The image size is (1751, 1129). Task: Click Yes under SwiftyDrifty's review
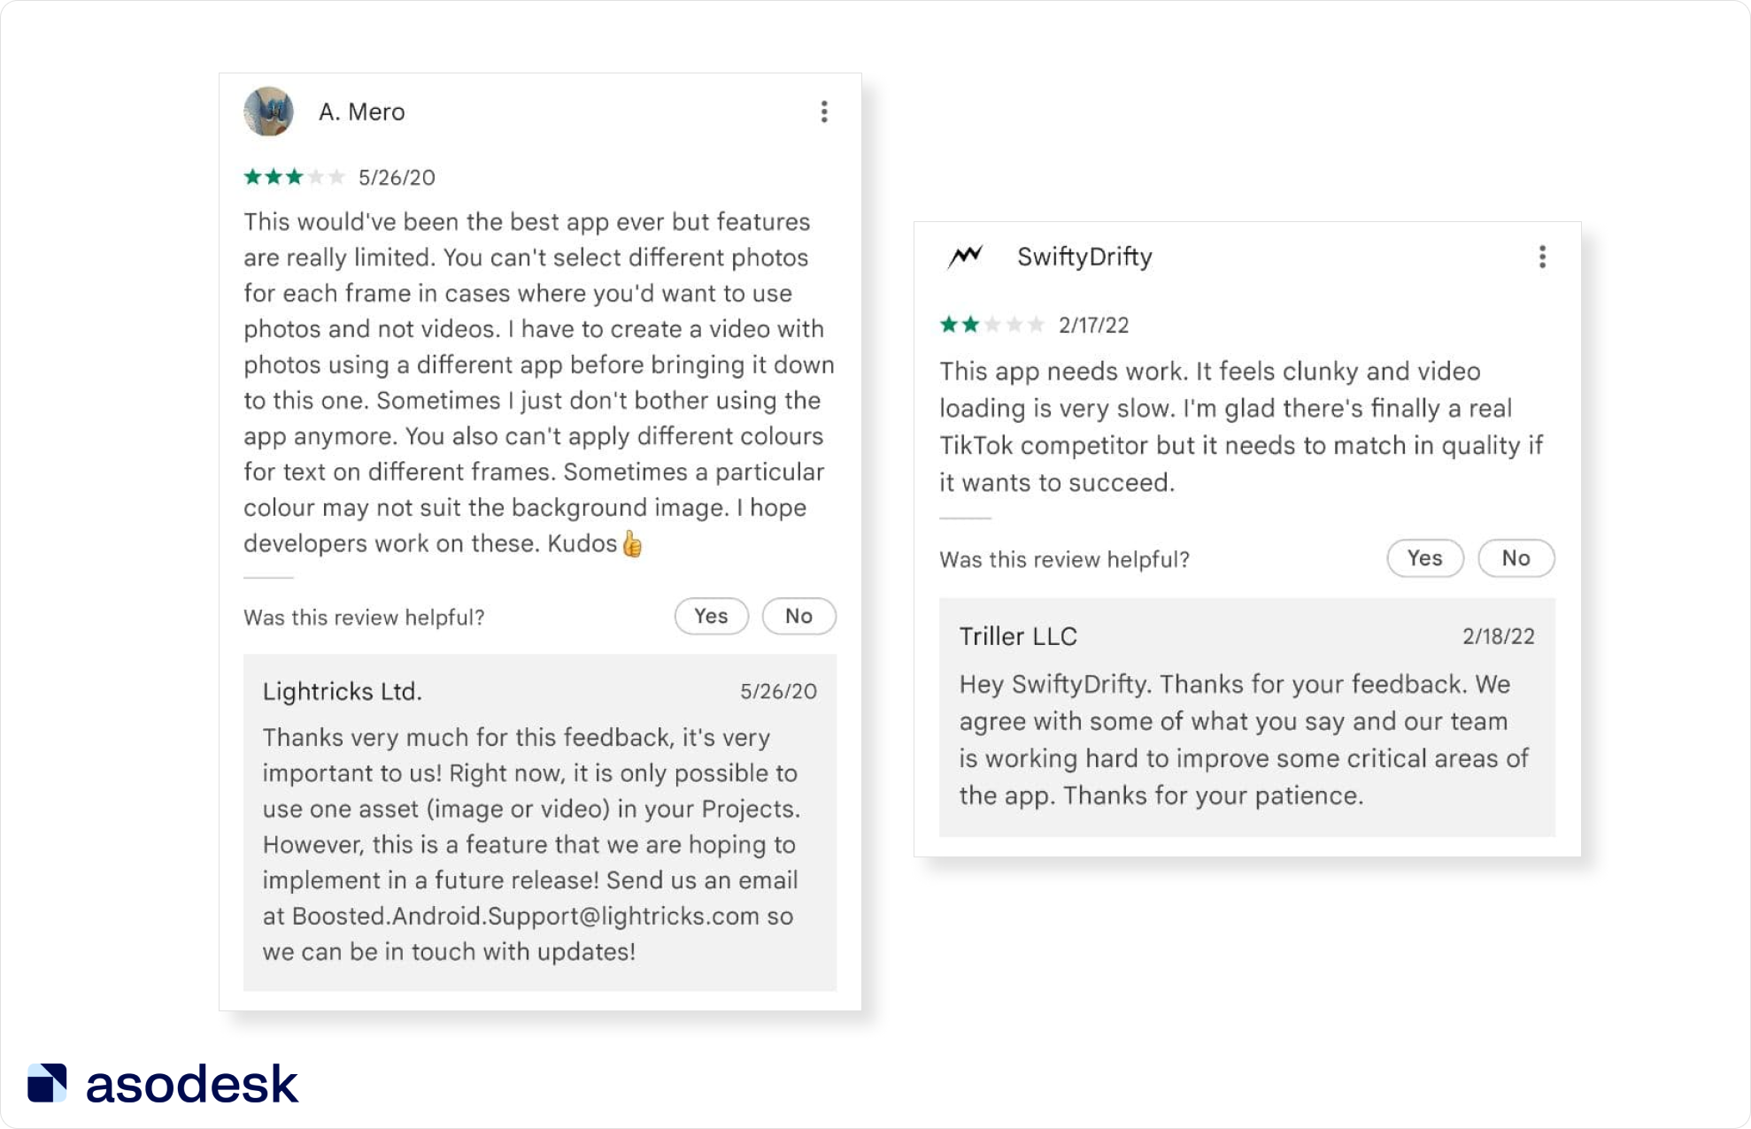click(1425, 558)
